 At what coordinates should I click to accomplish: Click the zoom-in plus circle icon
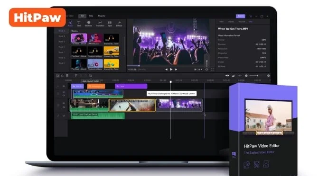[268, 76]
